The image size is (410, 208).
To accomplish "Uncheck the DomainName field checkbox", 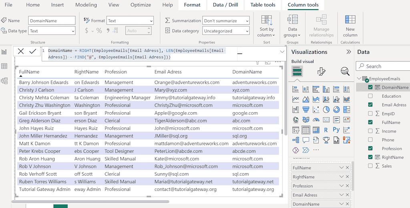I will click(370, 87).
